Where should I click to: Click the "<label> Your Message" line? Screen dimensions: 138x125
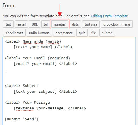point(27,103)
